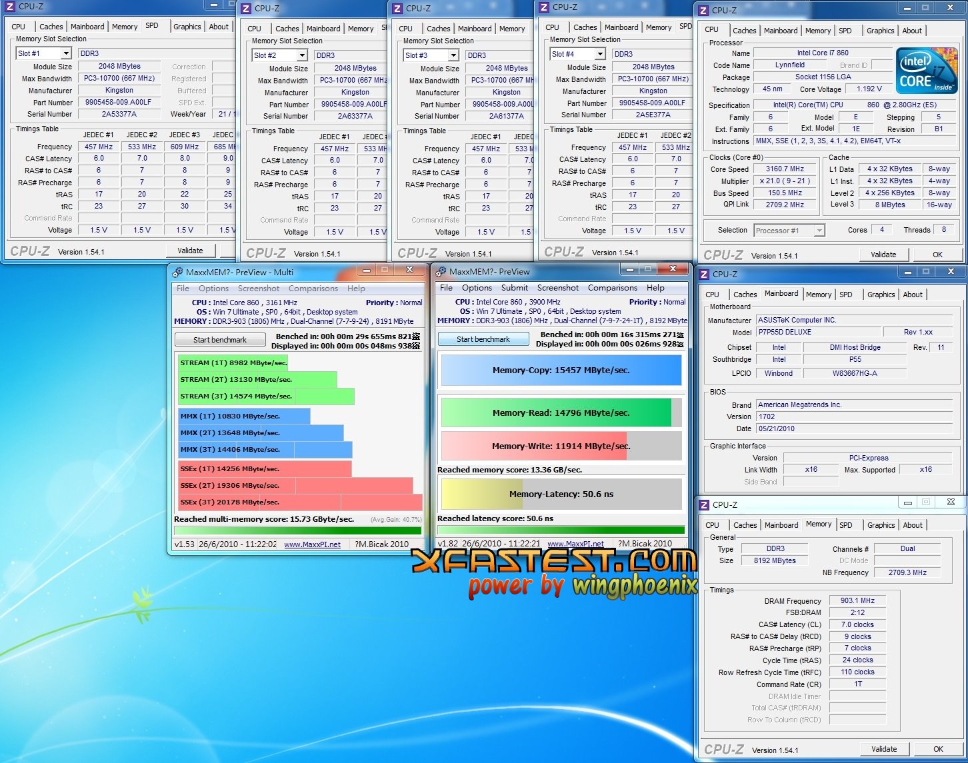Open File menu in MaxxMEM PreView - Multi
The height and width of the screenshot is (763, 968).
tap(183, 289)
